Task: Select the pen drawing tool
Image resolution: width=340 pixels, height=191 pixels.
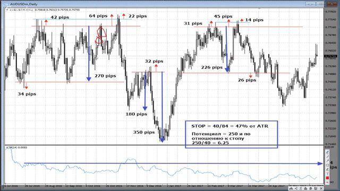Action: pyautogui.click(x=327, y=152)
